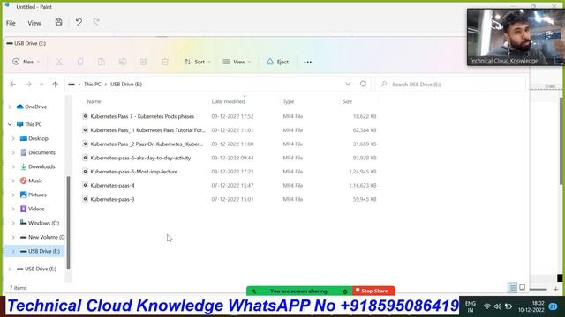Click the speaker volume tray icon

pos(498,306)
